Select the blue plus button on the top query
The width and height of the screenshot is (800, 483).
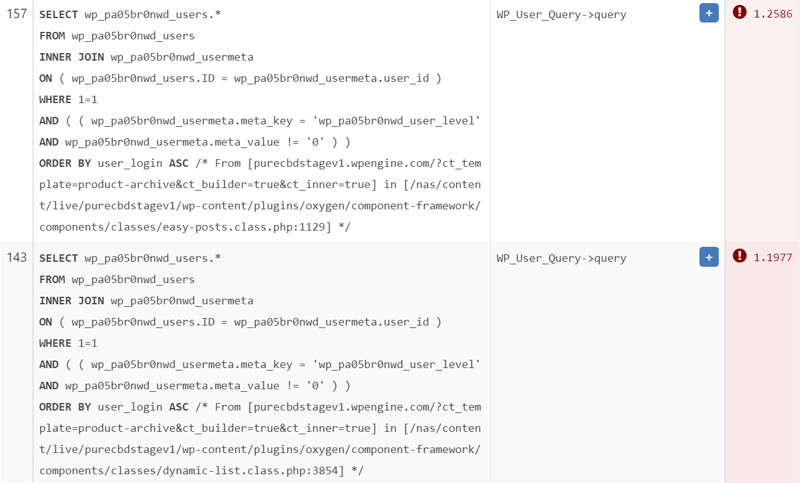(x=708, y=12)
